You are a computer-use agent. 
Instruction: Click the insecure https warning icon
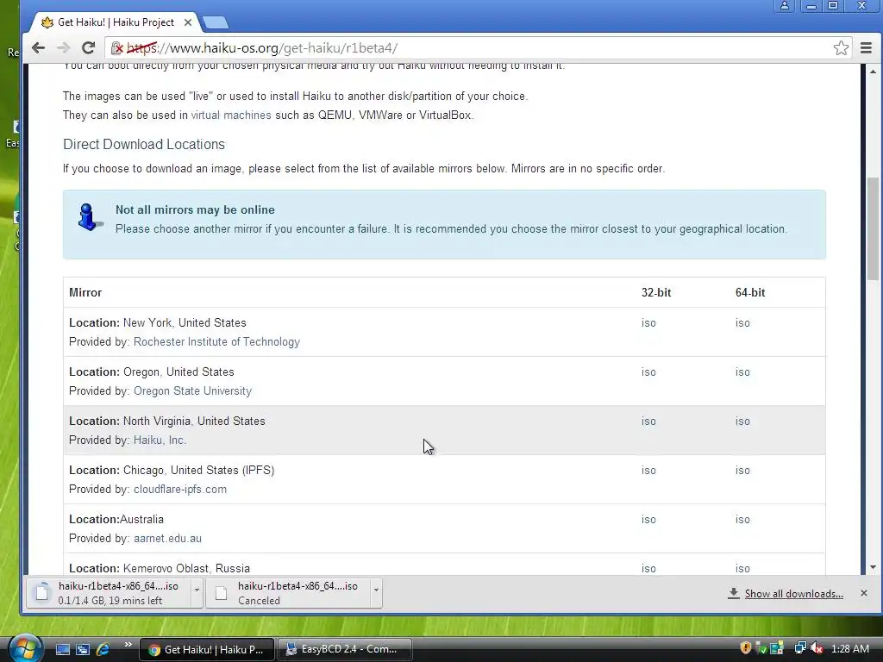[x=117, y=48]
